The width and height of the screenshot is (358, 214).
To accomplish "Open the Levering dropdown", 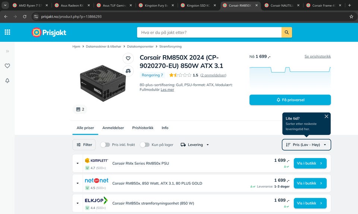I will pyautogui.click(x=195, y=145).
